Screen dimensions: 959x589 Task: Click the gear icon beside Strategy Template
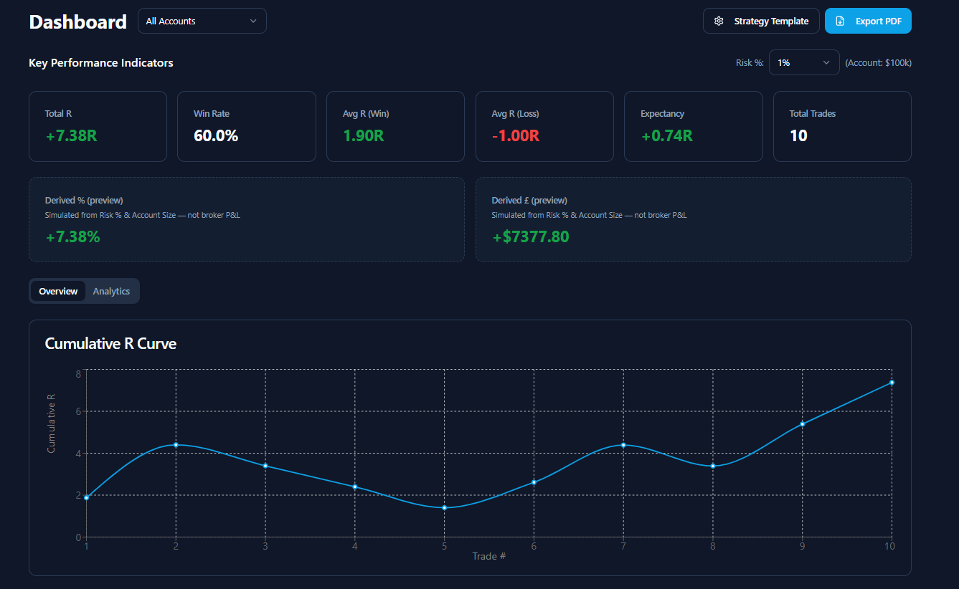click(719, 21)
